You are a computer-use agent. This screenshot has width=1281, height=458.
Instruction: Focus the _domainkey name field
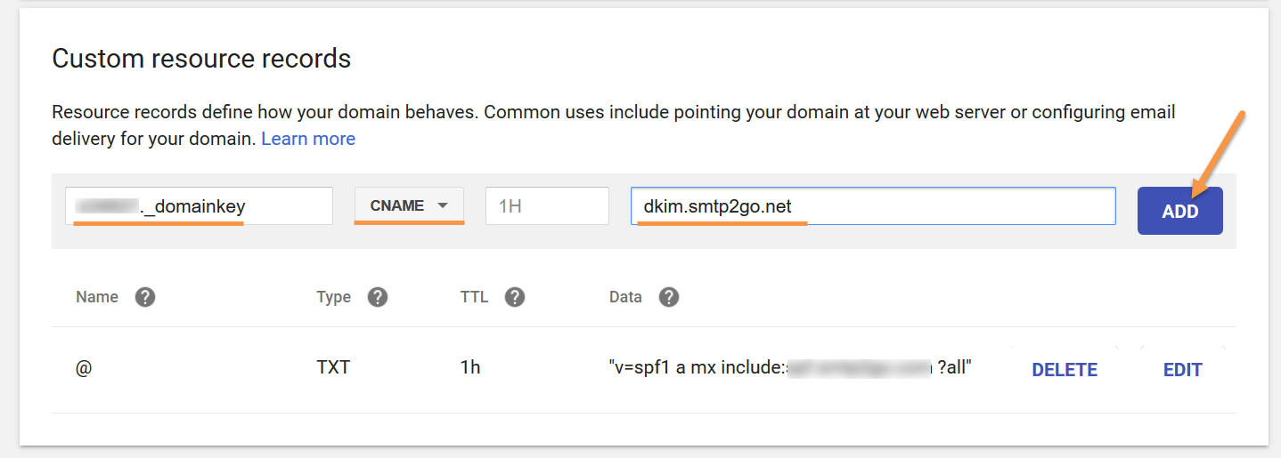tap(199, 205)
